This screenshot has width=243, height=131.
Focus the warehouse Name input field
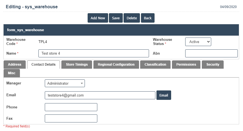pos(93,53)
